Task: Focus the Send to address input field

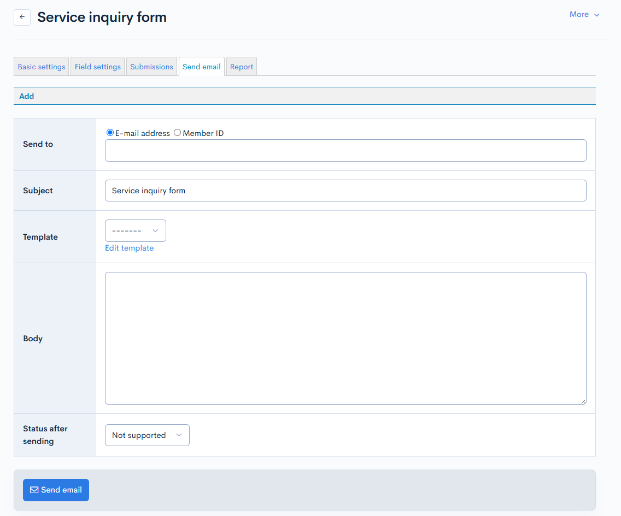Action: coord(345,150)
